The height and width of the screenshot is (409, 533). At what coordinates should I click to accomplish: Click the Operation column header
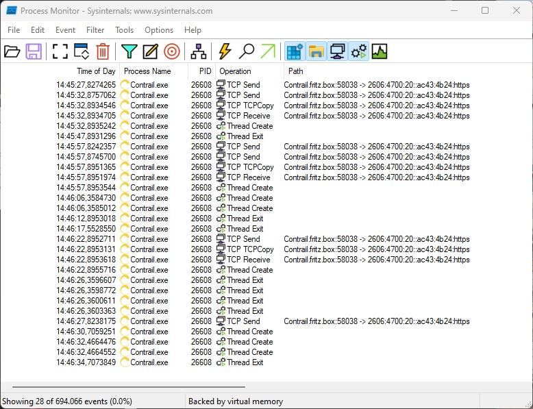[x=235, y=71]
